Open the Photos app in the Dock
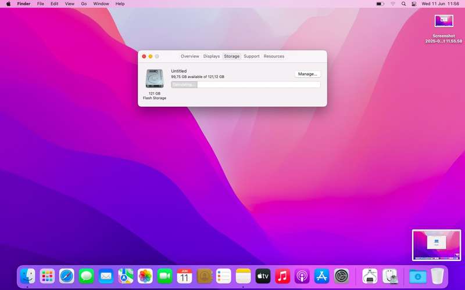This screenshot has height=290, width=465. coord(145,276)
